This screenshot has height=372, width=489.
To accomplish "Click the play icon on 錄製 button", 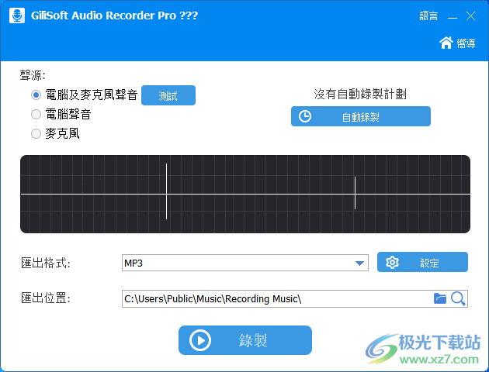I will pyautogui.click(x=200, y=340).
